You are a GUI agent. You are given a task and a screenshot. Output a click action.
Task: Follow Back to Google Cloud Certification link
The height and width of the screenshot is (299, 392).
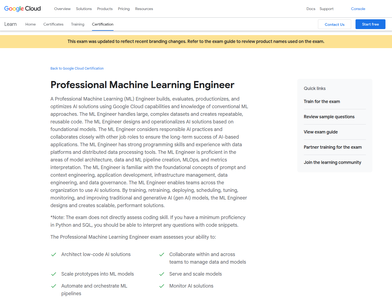[x=77, y=68]
